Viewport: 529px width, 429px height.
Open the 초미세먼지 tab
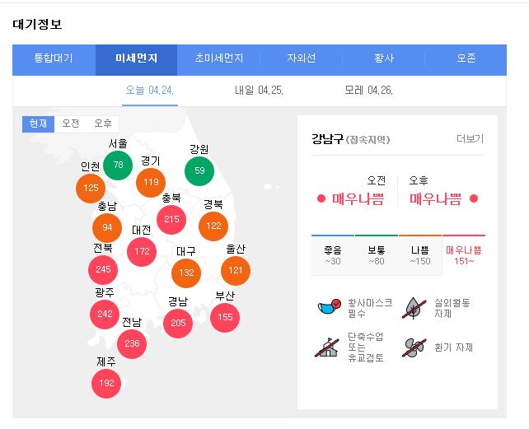click(219, 59)
